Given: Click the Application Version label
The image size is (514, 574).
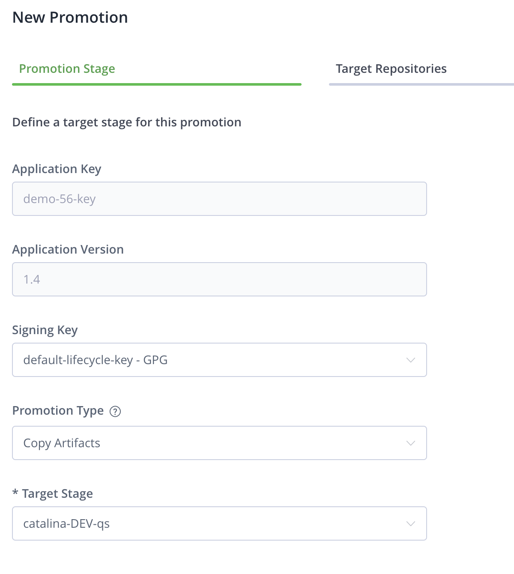Looking at the screenshot, I should (x=68, y=250).
